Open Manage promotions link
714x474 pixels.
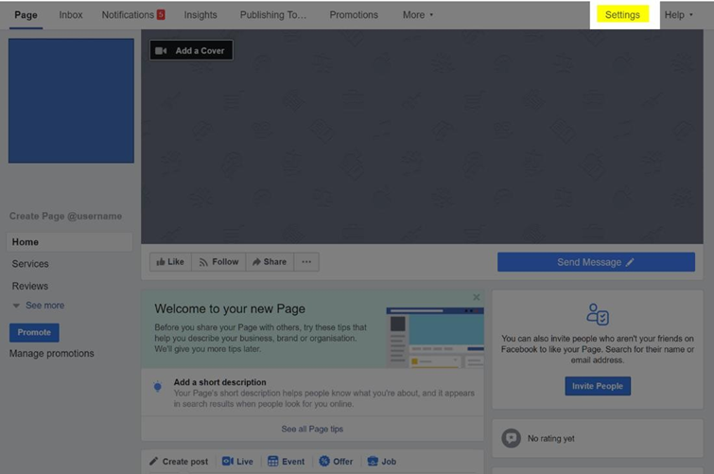[x=51, y=353]
